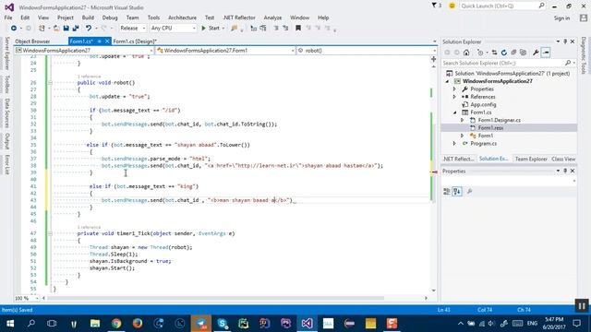Open the Build menu

(x=88, y=18)
